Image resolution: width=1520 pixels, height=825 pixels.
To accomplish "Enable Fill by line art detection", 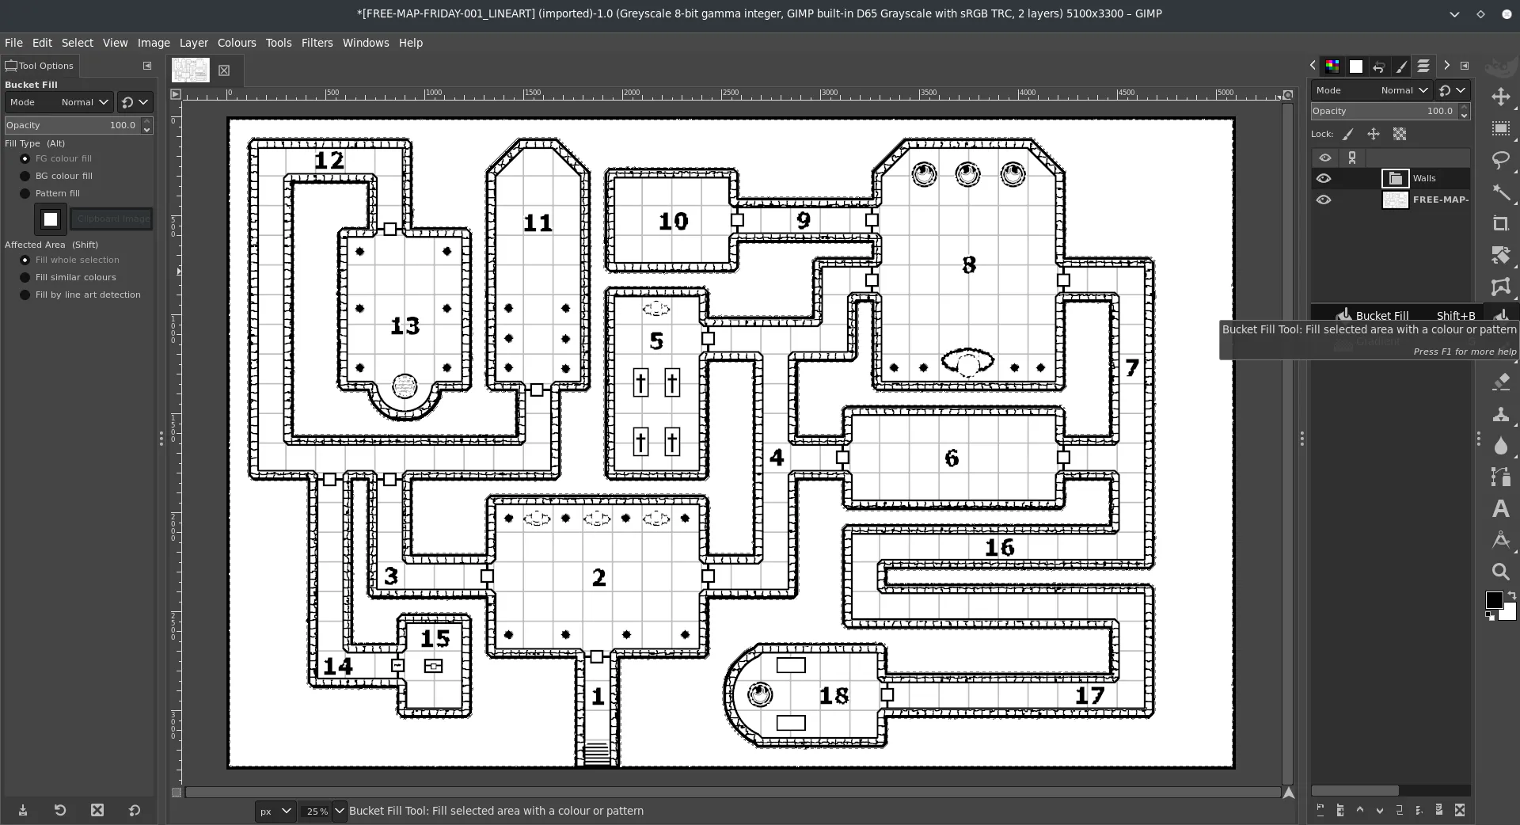I will tap(25, 295).
